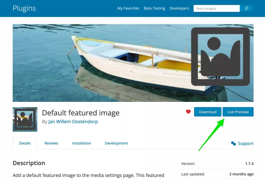Click the search magnifier button
The image size is (265, 180).
coord(247,8)
